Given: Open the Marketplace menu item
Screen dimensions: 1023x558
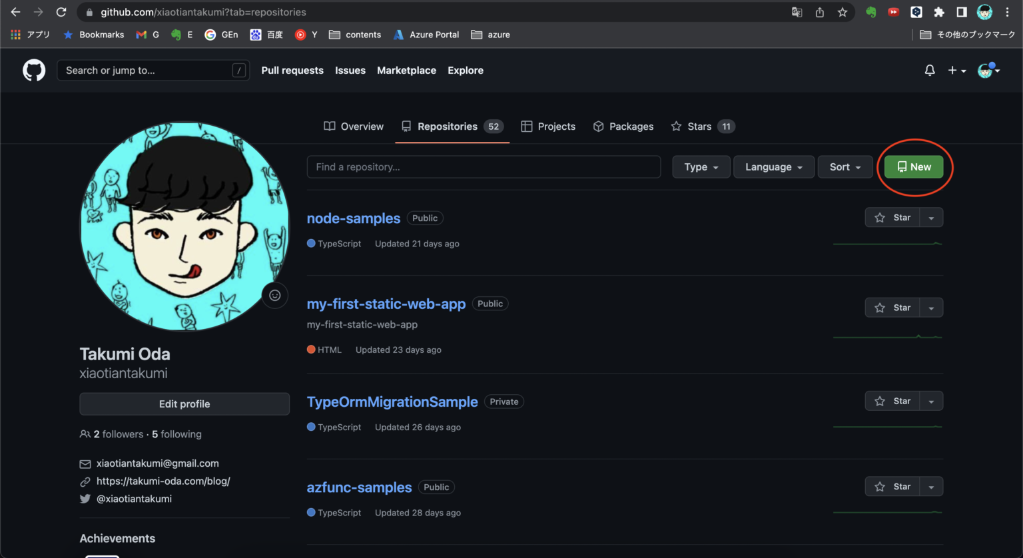Looking at the screenshot, I should coord(406,70).
